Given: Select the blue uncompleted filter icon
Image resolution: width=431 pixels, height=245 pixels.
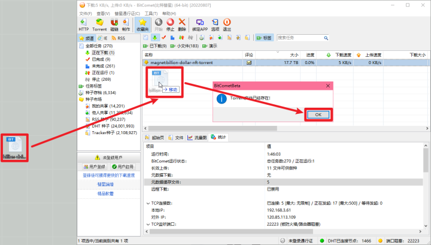Looking at the screenshot, I should pyautogui.click(x=172, y=38).
